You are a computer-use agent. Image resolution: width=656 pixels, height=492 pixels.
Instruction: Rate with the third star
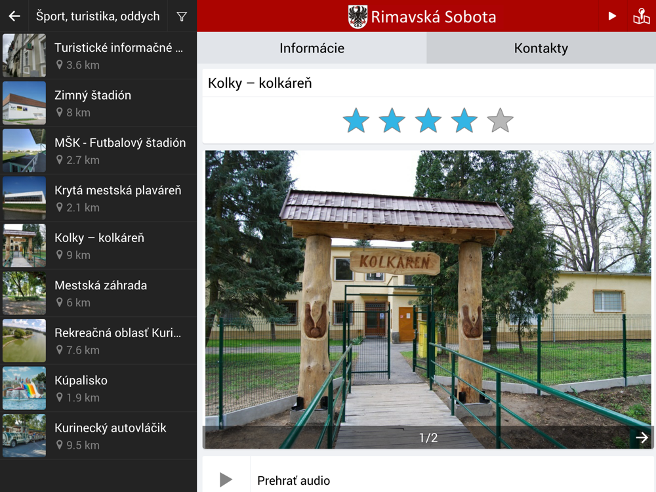pyautogui.click(x=428, y=121)
